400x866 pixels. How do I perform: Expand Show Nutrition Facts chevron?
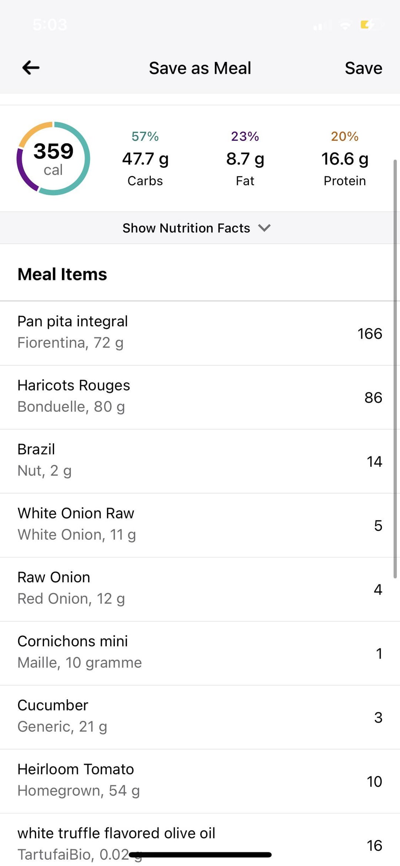click(264, 228)
